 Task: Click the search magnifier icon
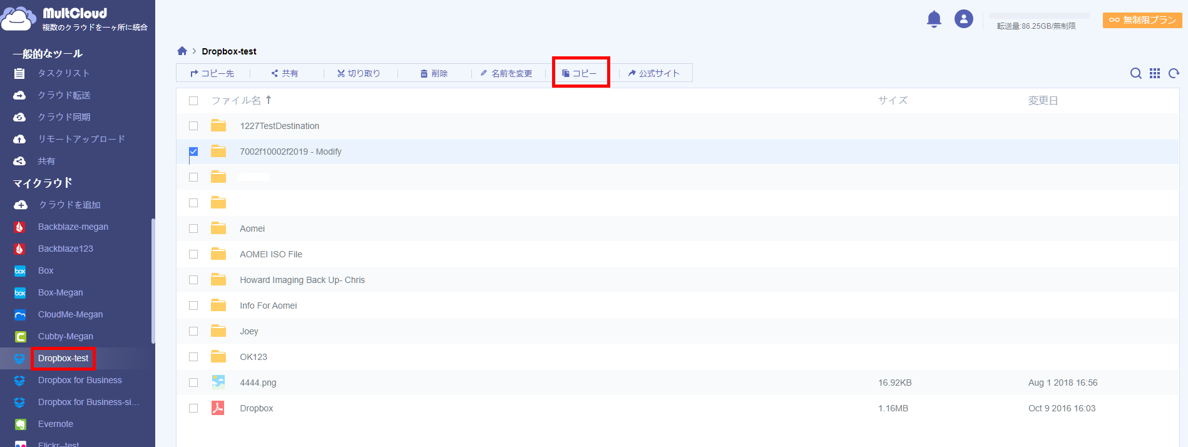[x=1135, y=73]
